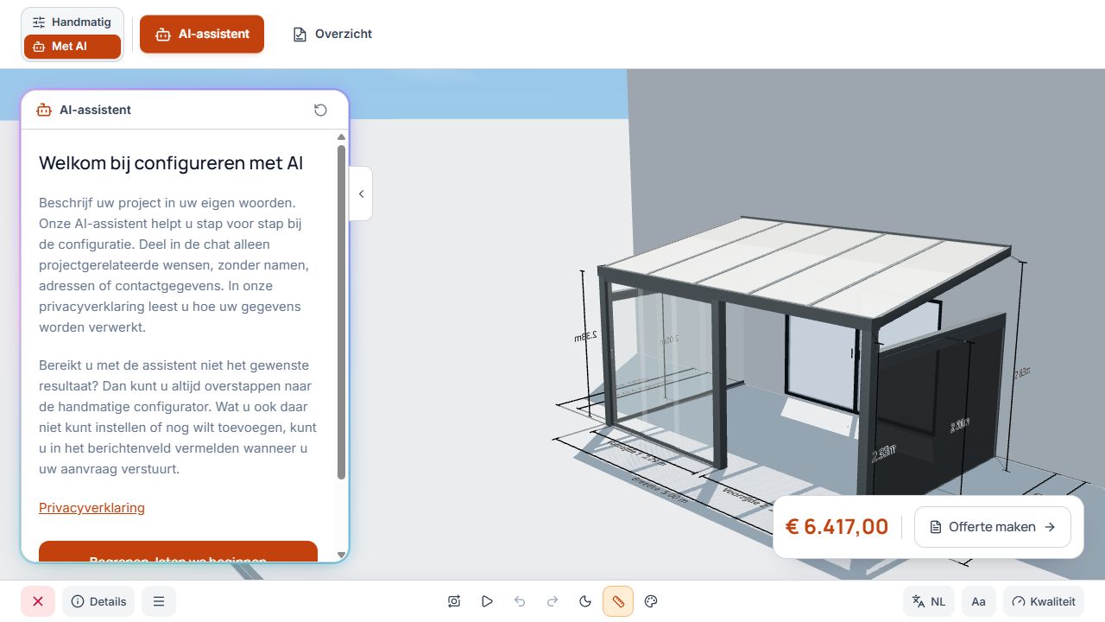
Task: Open the Details info button
Action: pos(98,601)
